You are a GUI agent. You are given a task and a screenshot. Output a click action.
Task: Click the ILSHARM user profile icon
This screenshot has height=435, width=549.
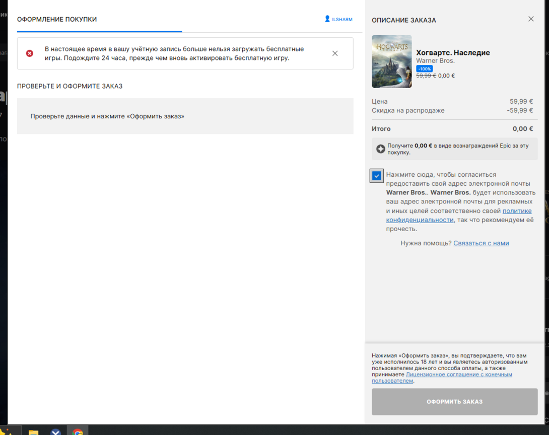(x=327, y=19)
